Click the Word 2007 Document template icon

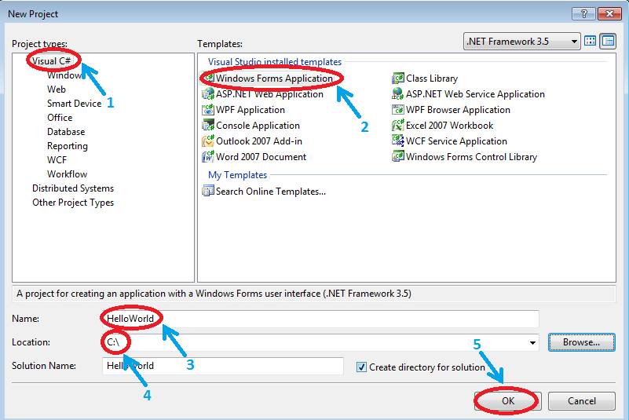[208, 156]
